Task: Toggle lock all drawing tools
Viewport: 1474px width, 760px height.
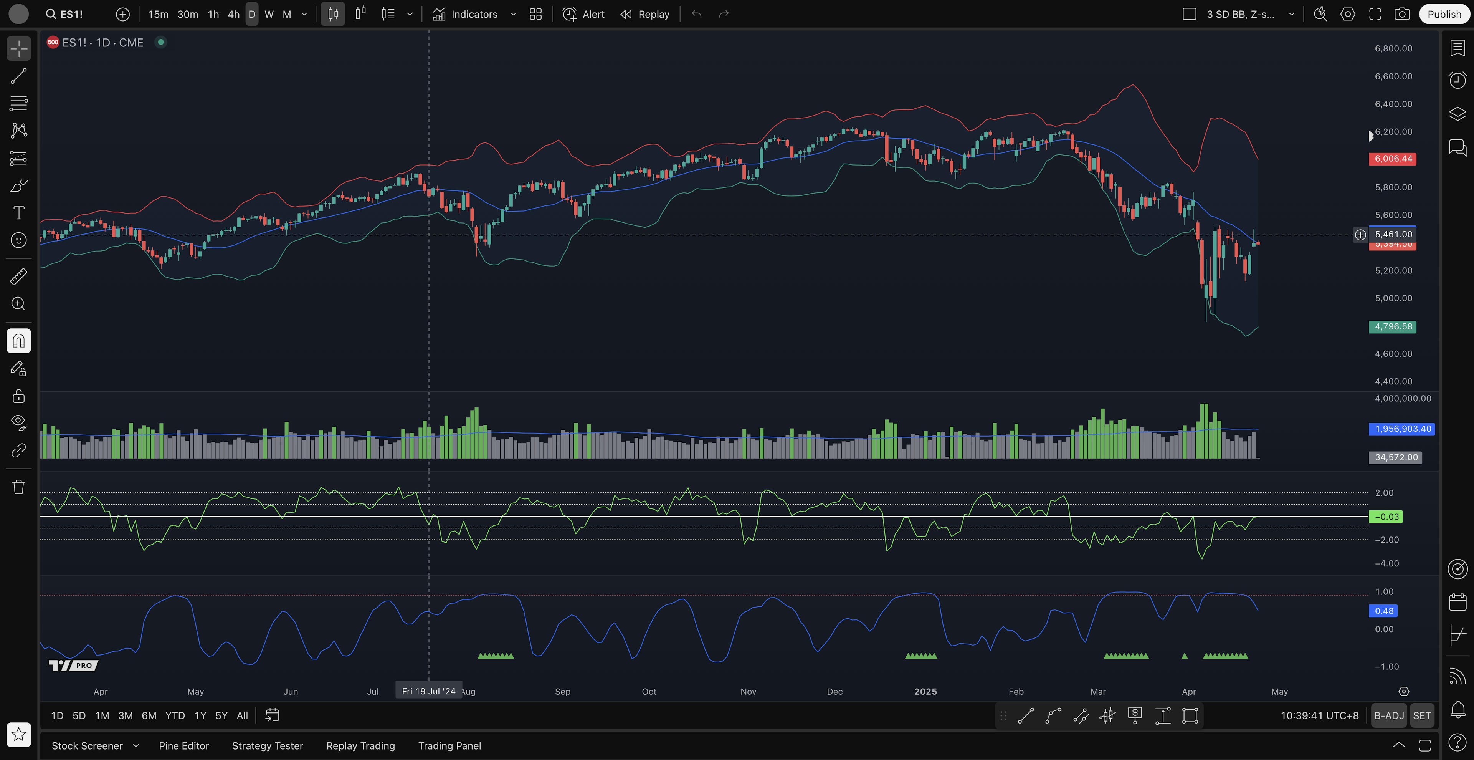Action: (x=18, y=396)
